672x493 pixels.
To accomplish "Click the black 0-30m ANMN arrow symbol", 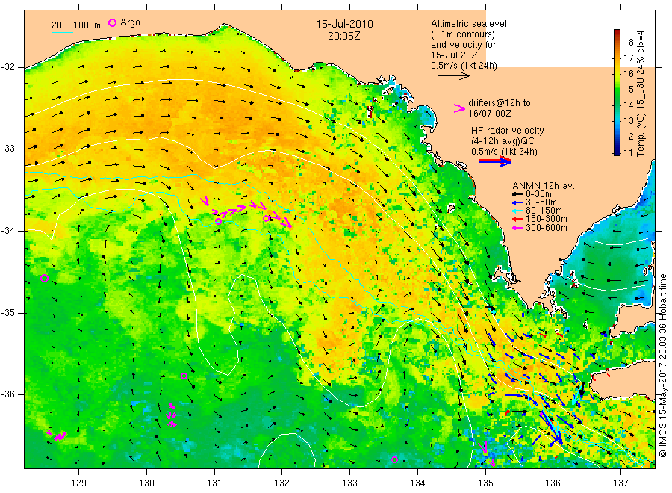I will 517,194.
